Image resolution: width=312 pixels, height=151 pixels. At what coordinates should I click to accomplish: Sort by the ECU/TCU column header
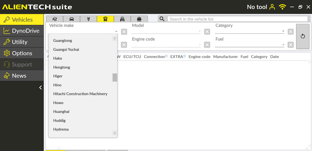pyautogui.click(x=132, y=57)
